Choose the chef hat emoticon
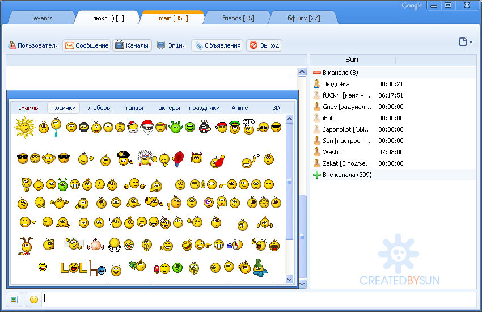Screen dimensions: 482x312 coord(248,127)
